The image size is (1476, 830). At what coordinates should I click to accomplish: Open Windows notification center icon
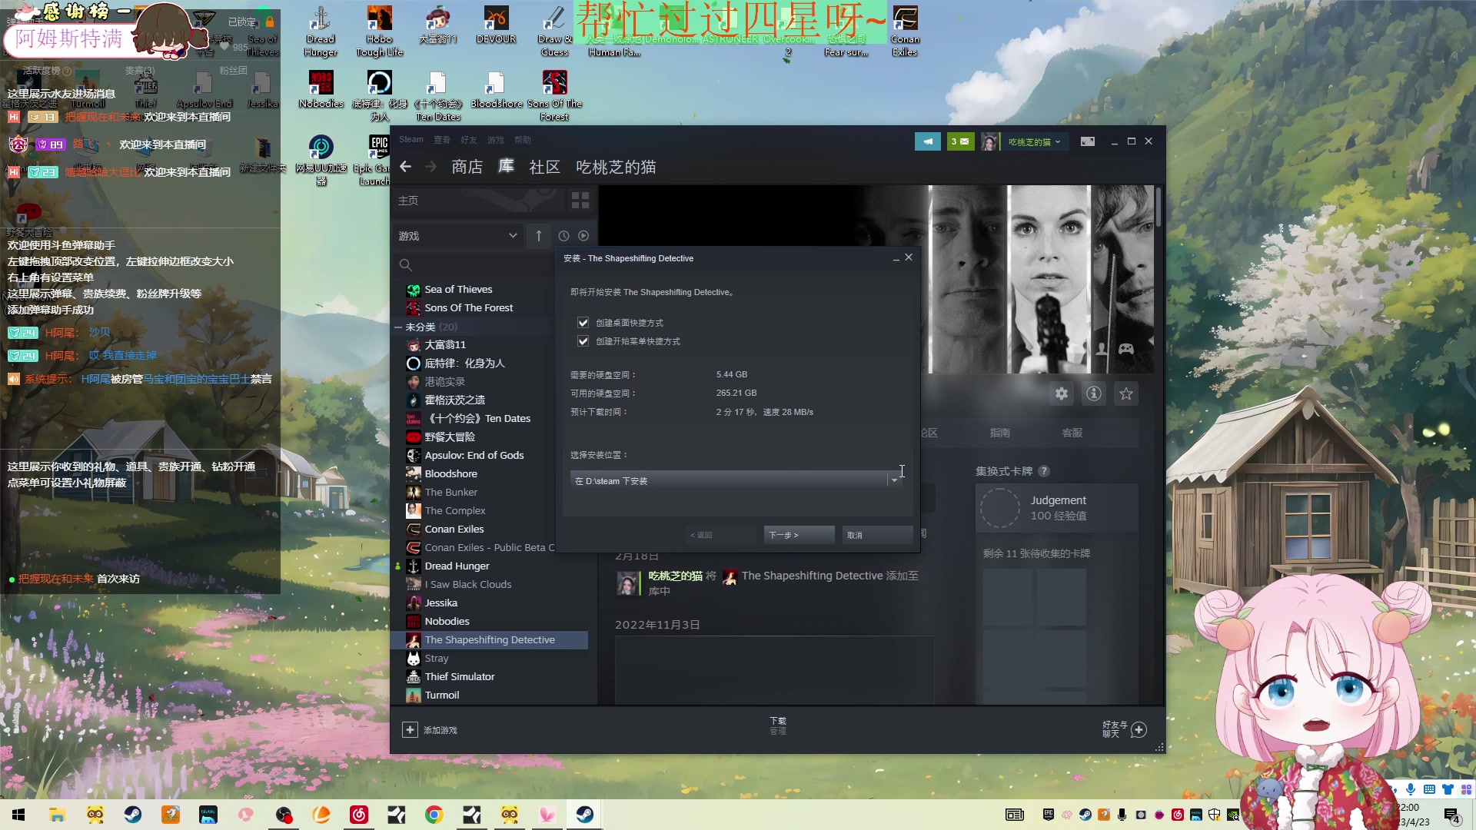[x=1451, y=815]
